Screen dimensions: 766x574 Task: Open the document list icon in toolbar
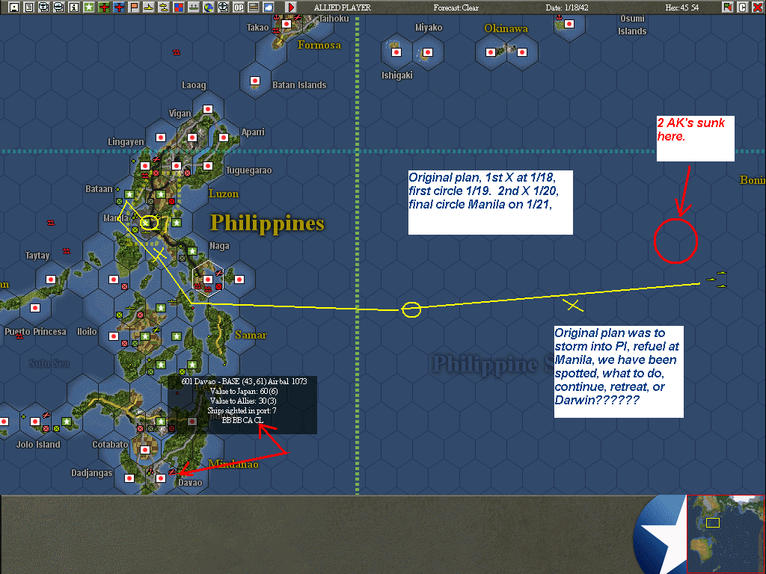pos(29,7)
